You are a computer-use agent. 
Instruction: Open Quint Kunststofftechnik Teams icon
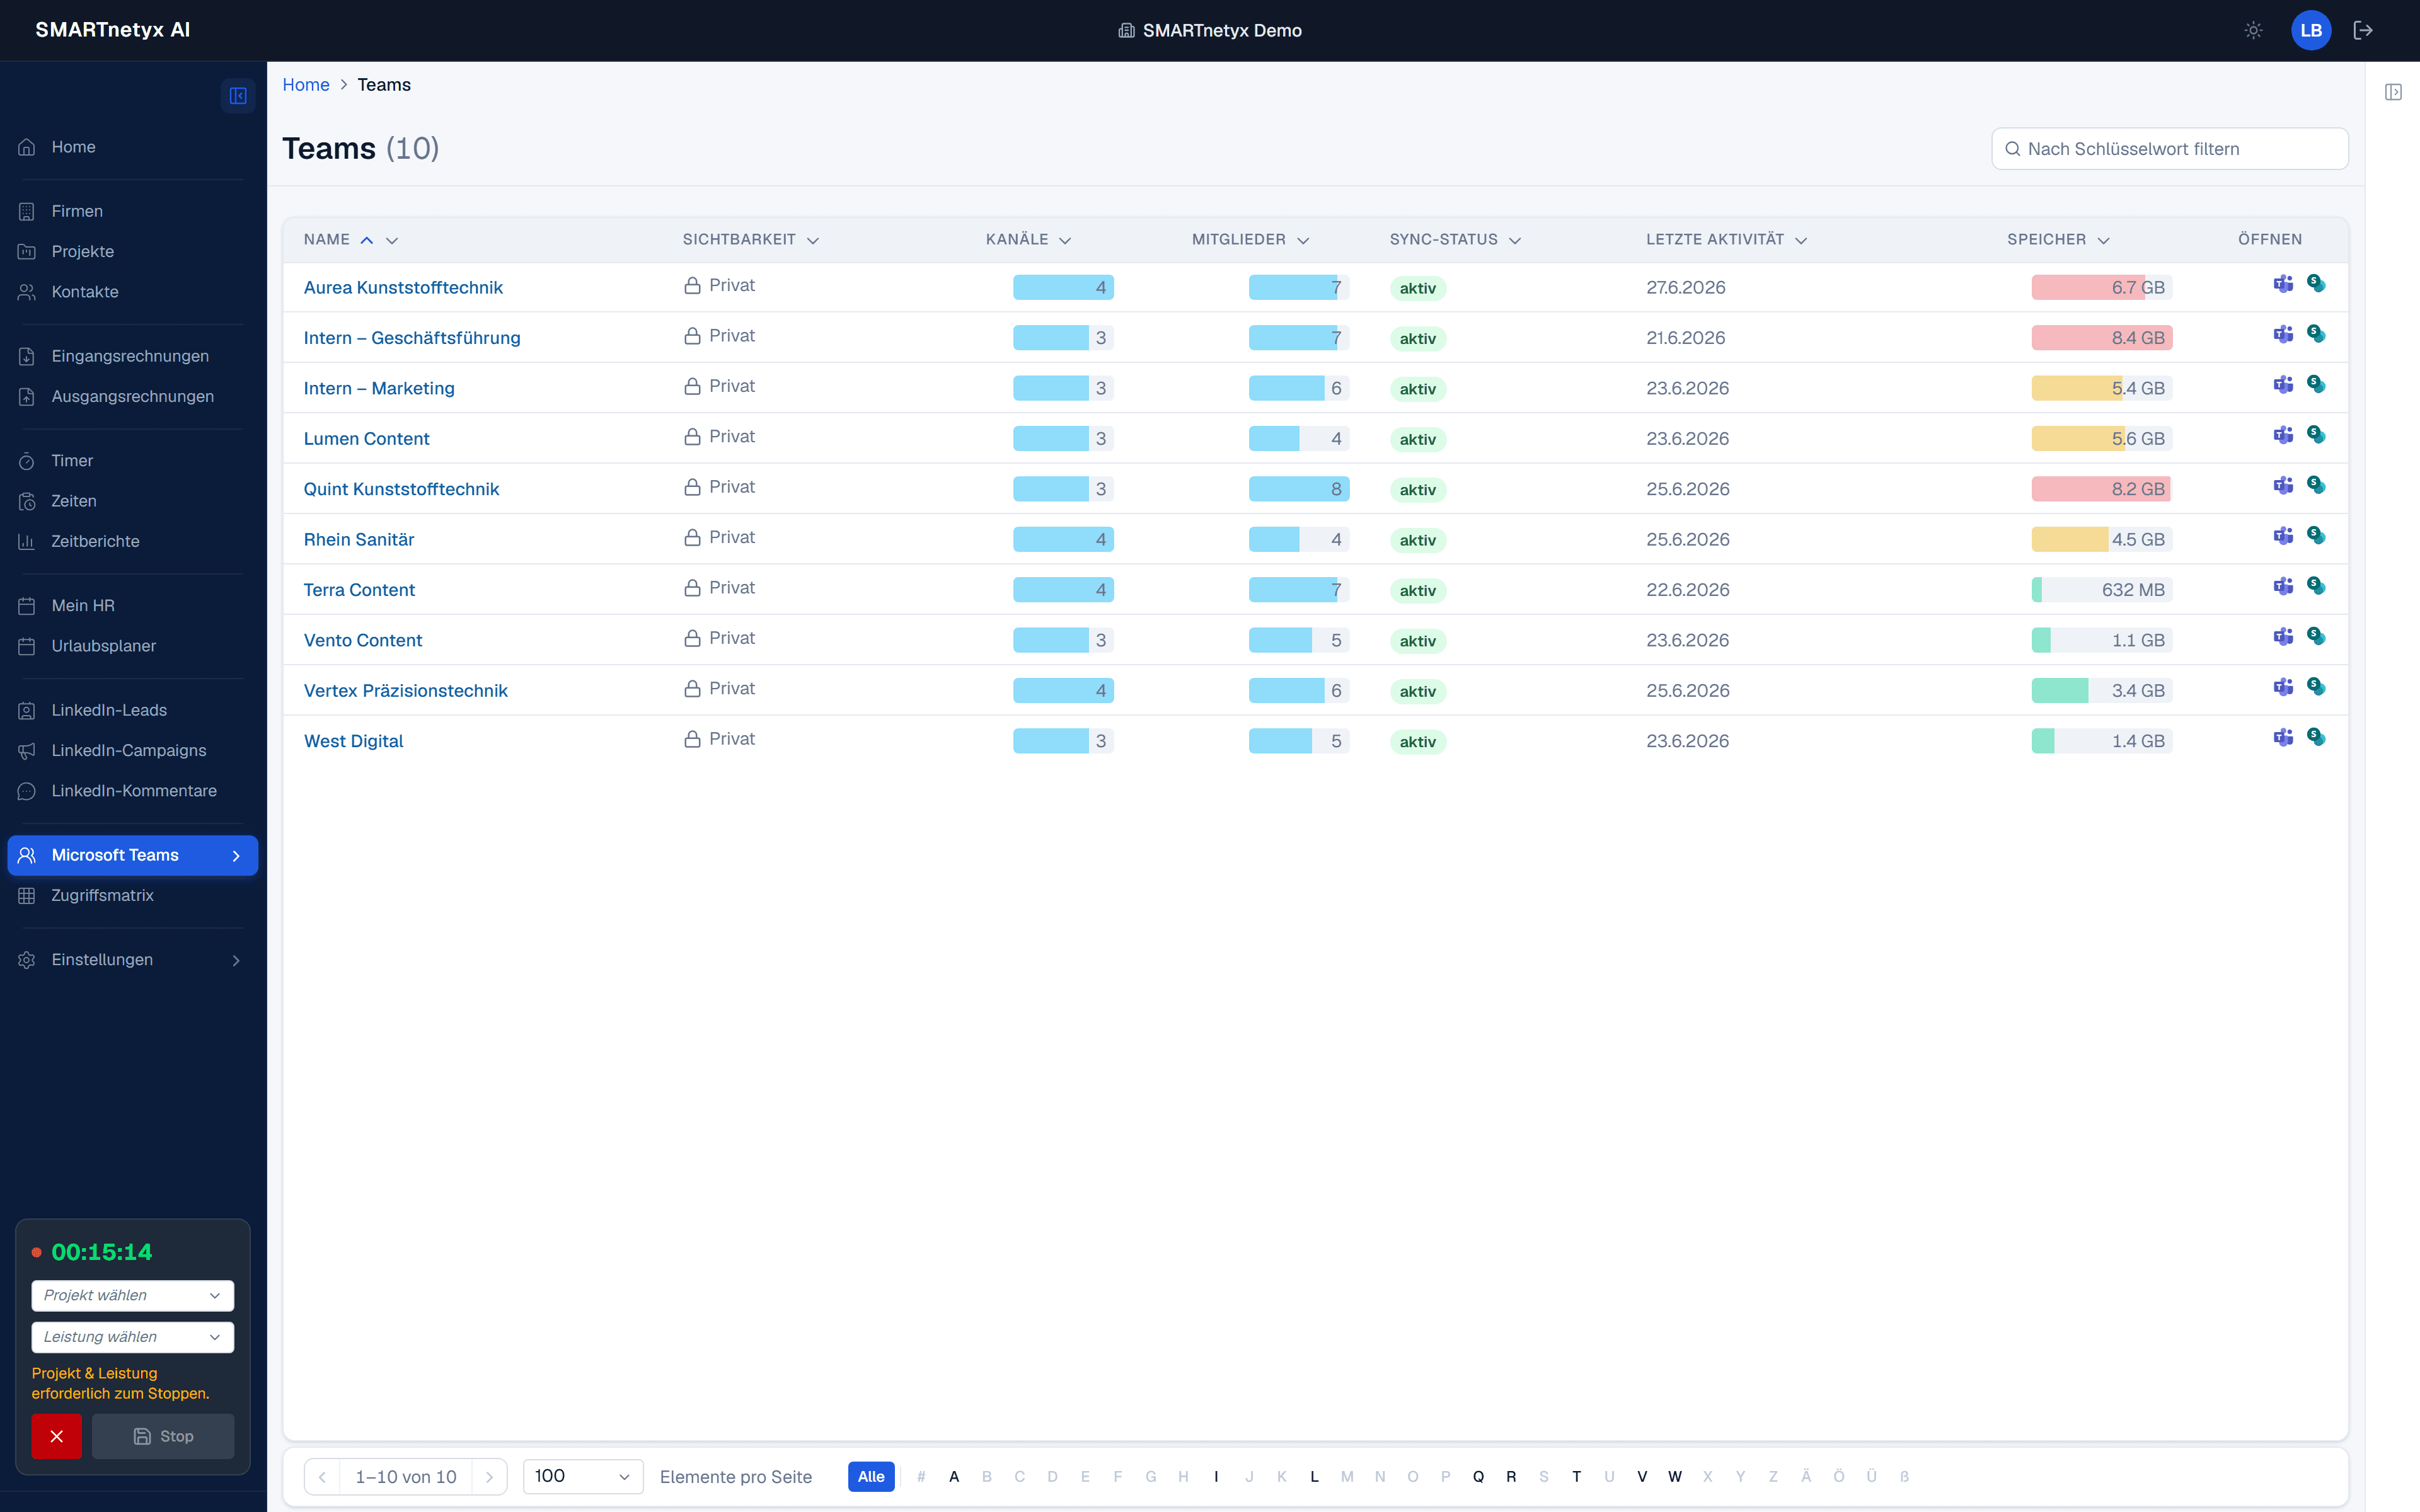point(2283,486)
